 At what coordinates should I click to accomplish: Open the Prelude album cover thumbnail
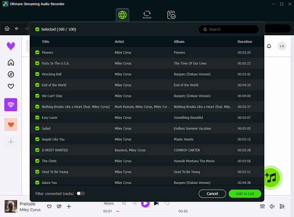11,206
